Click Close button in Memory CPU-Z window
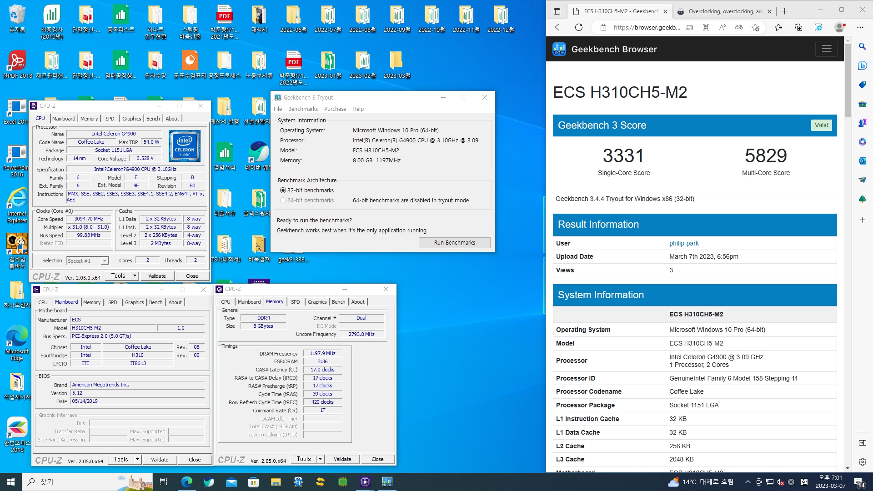The height and width of the screenshot is (491, 873). pos(377,459)
